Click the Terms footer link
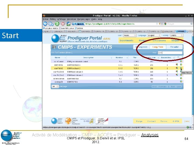Image resolution: width=194 pixels, height=145 pixels. point(164,121)
